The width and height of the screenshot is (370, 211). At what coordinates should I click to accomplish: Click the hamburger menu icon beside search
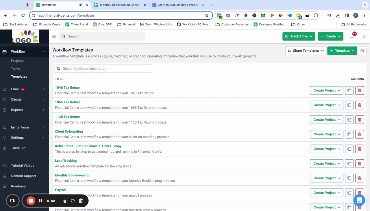(x=54, y=36)
